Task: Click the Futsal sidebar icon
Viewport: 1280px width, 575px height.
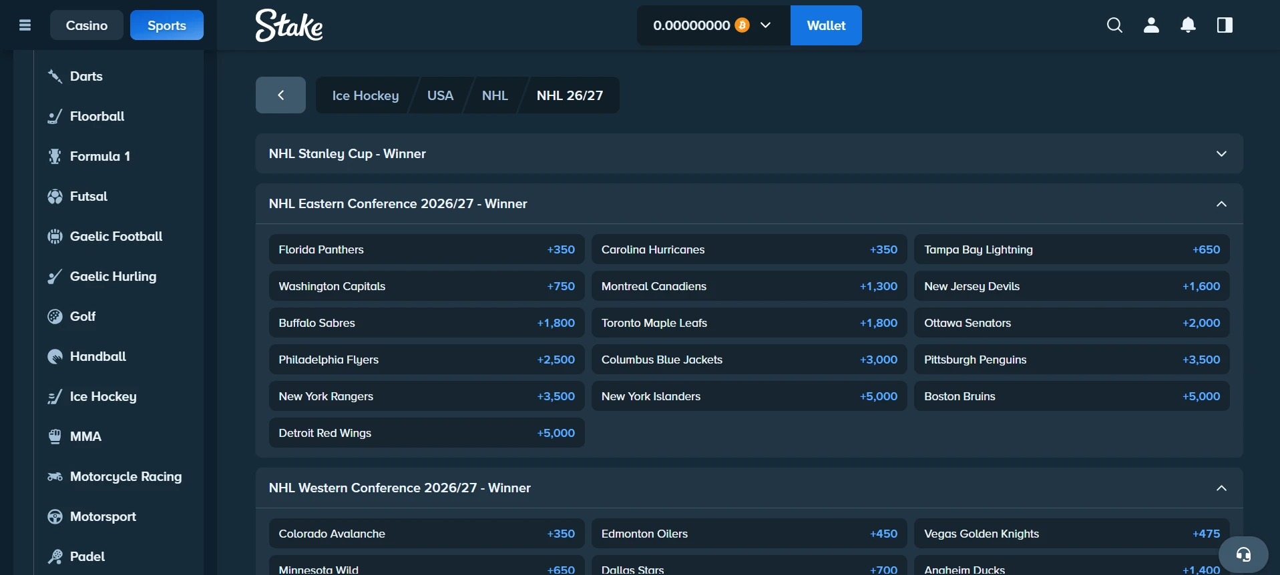Action: 55,196
